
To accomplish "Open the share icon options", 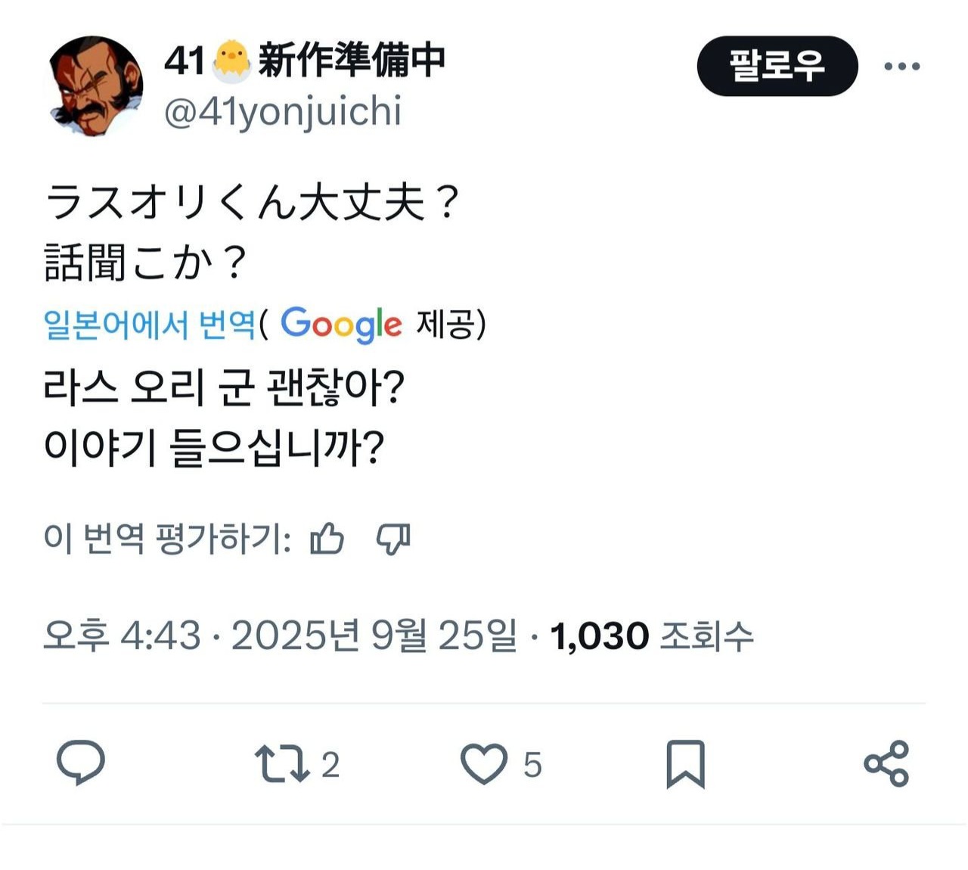I will (x=886, y=763).
